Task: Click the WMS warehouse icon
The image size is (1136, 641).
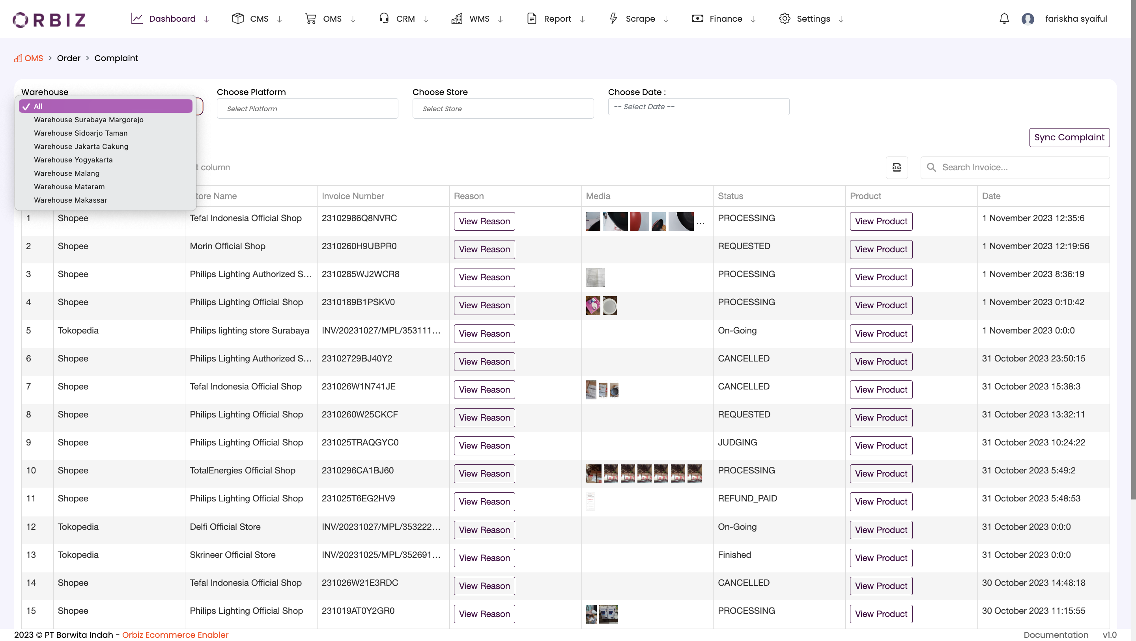Action: coord(457,19)
